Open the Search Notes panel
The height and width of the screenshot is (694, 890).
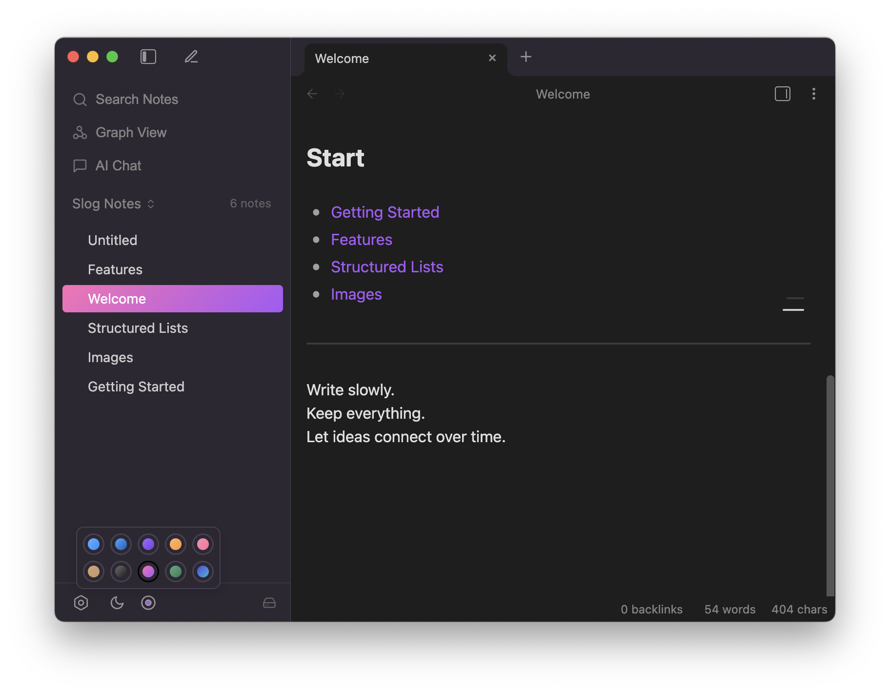click(136, 99)
